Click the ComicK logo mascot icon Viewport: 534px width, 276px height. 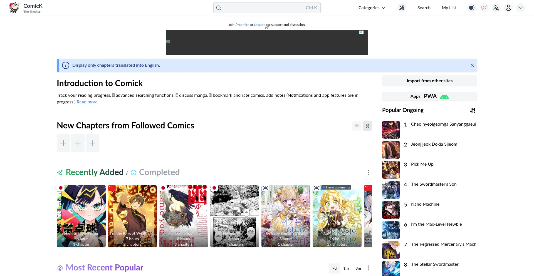coord(14,8)
